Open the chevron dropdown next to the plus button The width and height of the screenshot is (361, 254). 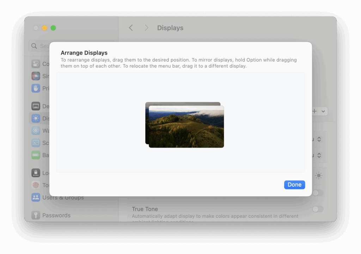pyautogui.click(x=323, y=111)
